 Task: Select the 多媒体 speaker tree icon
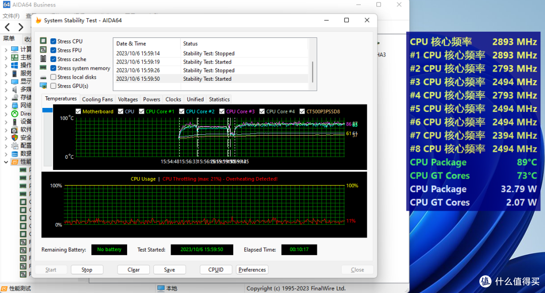(x=15, y=89)
